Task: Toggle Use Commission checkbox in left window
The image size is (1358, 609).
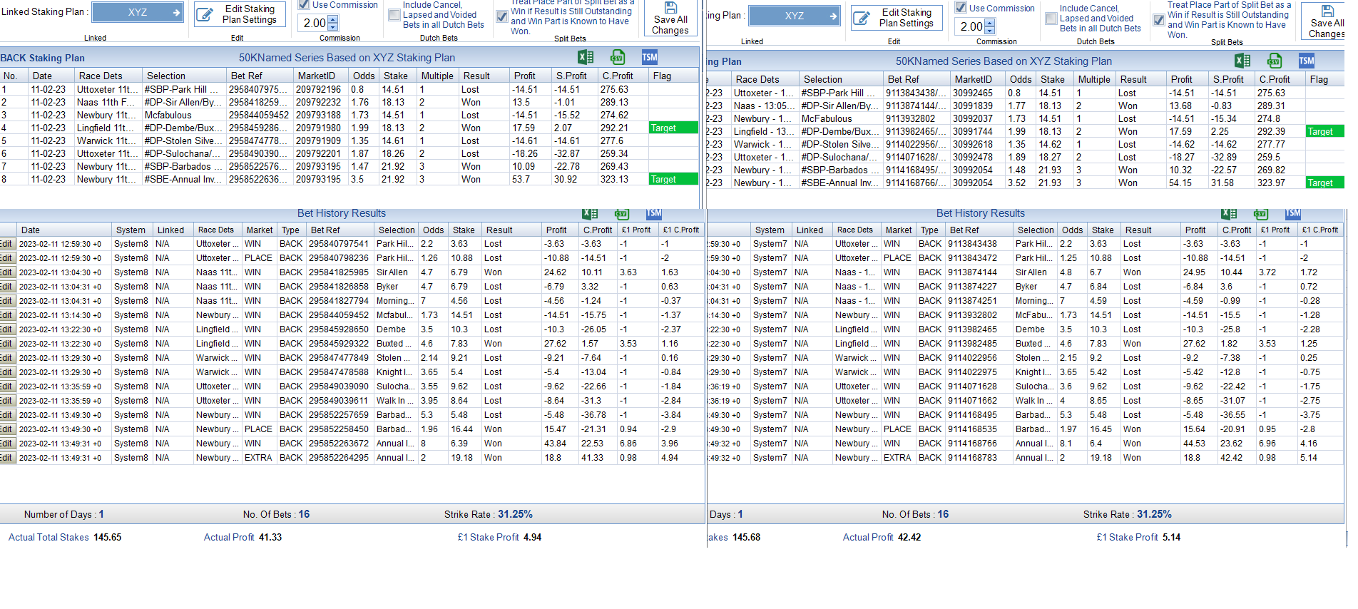Action: pyautogui.click(x=304, y=4)
